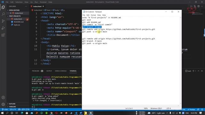The width and height of the screenshot is (205, 115).
Task: Click html in the editor breadcrumb
Action: click(48, 10)
